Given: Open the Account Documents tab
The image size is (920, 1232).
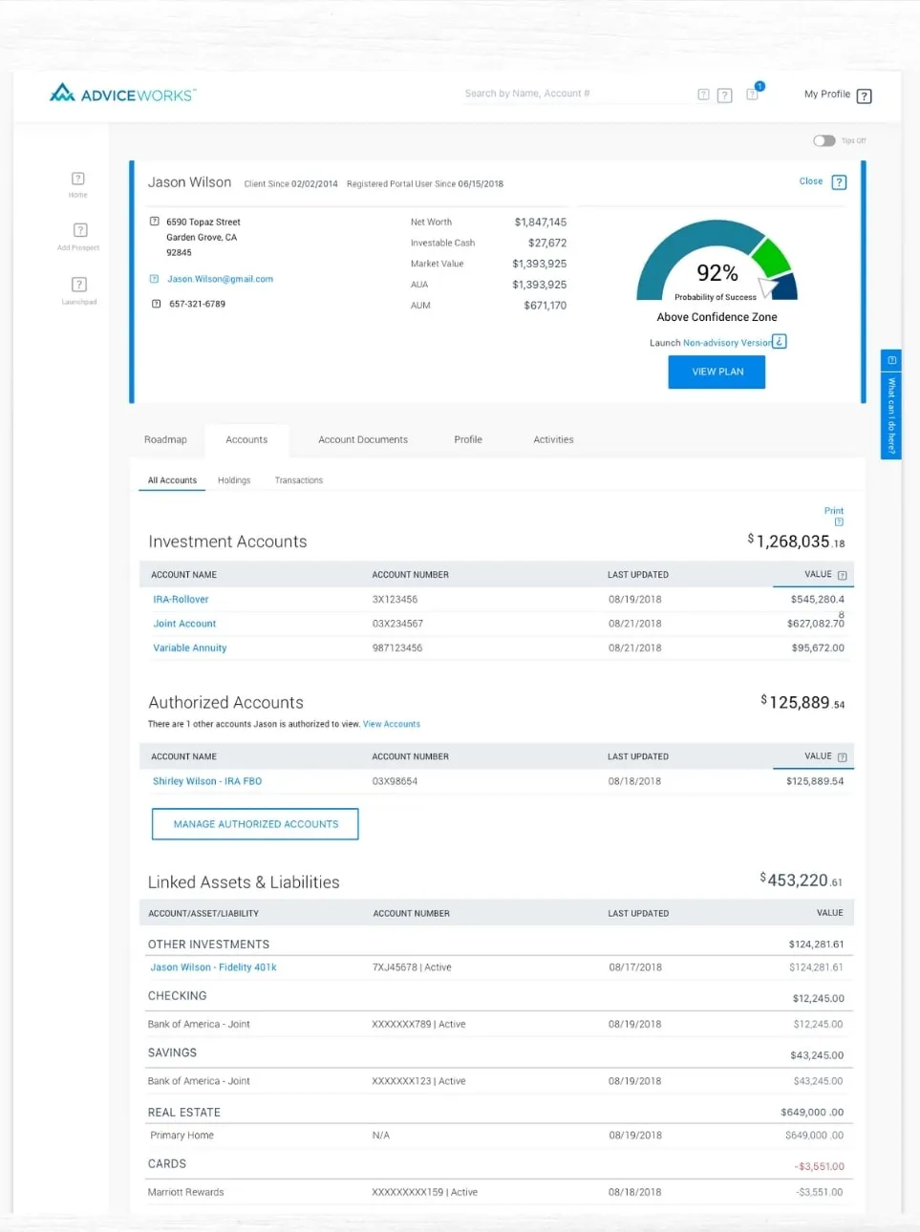Looking at the screenshot, I should tap(363, 439).
